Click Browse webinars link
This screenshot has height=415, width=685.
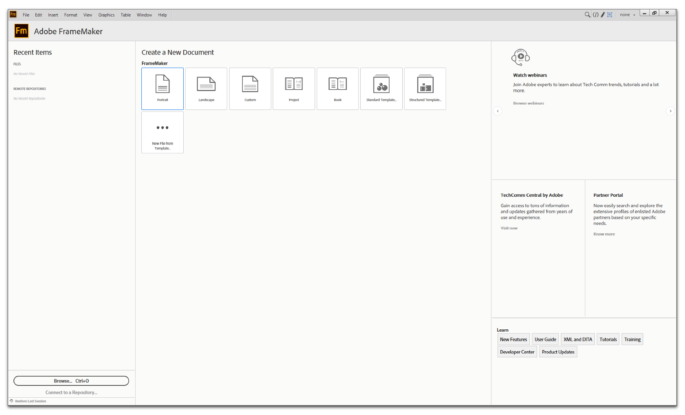click(528, 103)
